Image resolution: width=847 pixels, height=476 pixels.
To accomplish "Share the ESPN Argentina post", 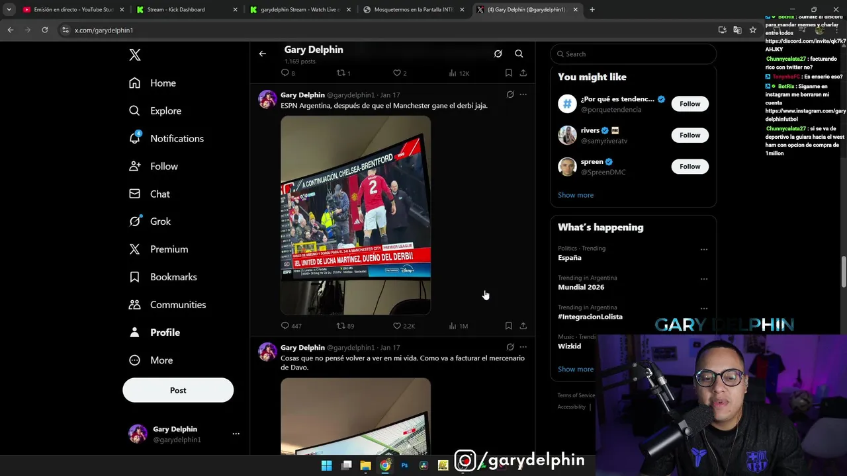I will click(x=523, y=326).
